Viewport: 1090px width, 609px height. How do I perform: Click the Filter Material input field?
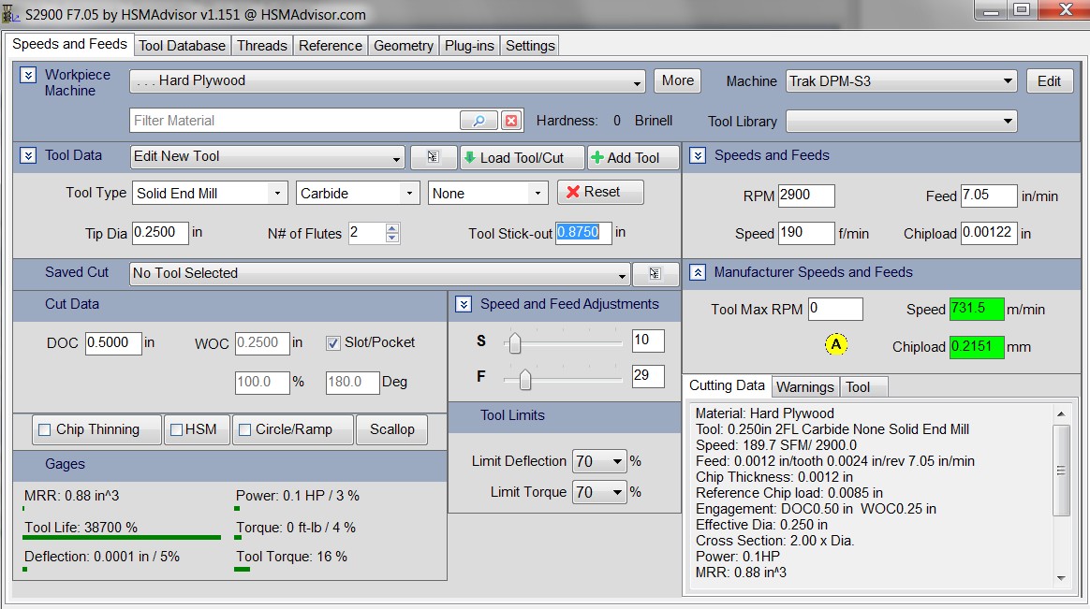295,121
